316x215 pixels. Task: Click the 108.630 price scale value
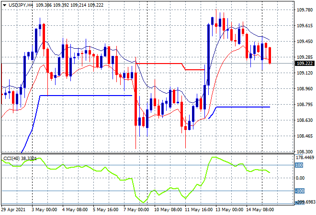coord(305,120)
